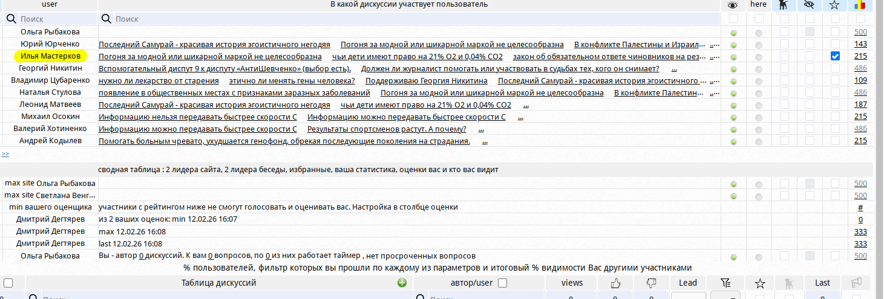This screenshot has width=884, height=299.
Task: Expand the user list with >> link
Action: tap(5, 154)
